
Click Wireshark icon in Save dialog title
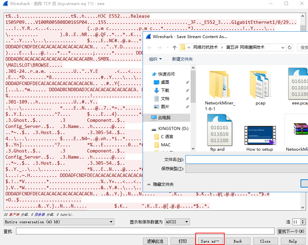tap(149, 36)
